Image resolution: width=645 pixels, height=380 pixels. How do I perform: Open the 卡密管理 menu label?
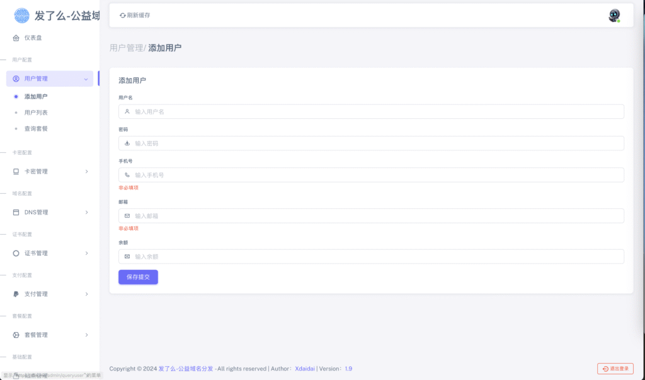pos(36,171)
